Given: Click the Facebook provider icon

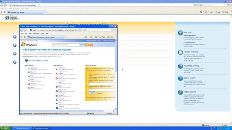Looking at the screenshot, I should (x=57, y=96).
